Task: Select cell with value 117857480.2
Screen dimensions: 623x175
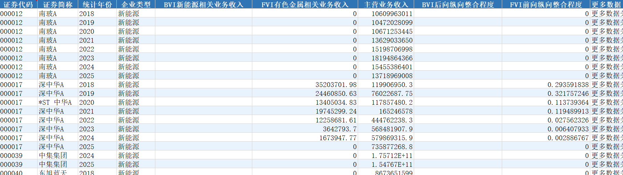Action: 386,102
